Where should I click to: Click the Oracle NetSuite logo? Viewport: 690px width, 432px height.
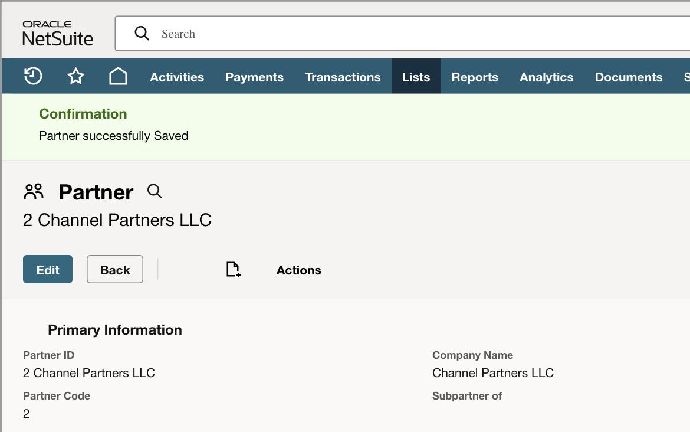(x=58, y=34)
